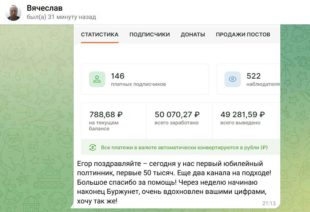Viewport: 310px width, 212px height.
Task: Click the 50 070,27 ₽ total earned amount
Action: point(177,114)
